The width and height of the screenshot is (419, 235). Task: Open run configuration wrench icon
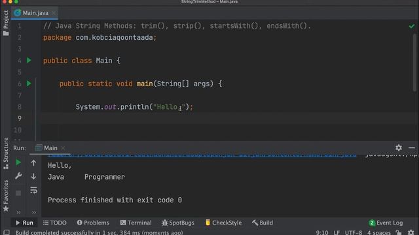(x=18, y=176)
